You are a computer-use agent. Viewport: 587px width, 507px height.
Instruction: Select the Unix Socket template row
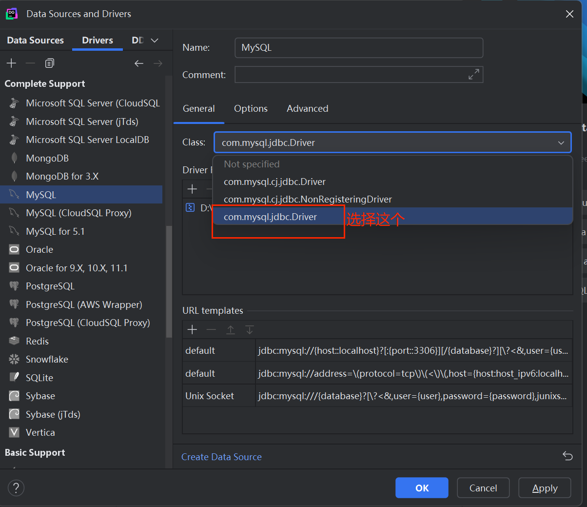point(377,396)
